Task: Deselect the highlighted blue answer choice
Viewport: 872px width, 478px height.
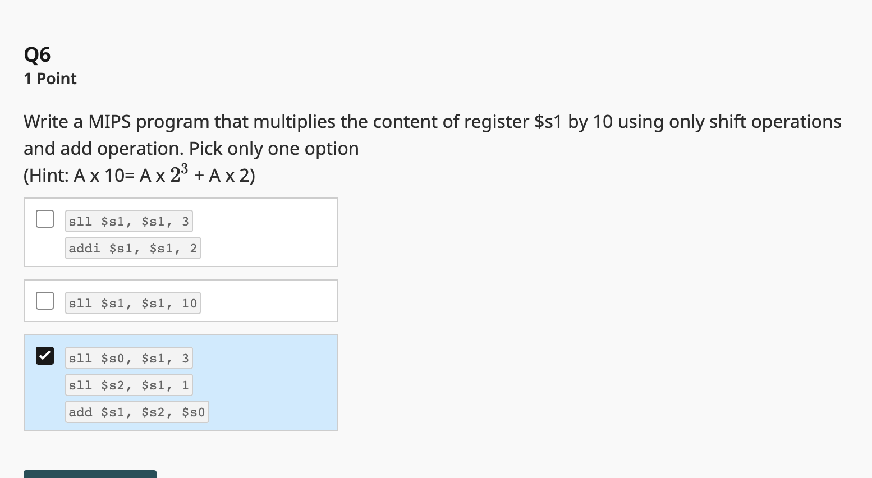Action: [x=44, y=355]
